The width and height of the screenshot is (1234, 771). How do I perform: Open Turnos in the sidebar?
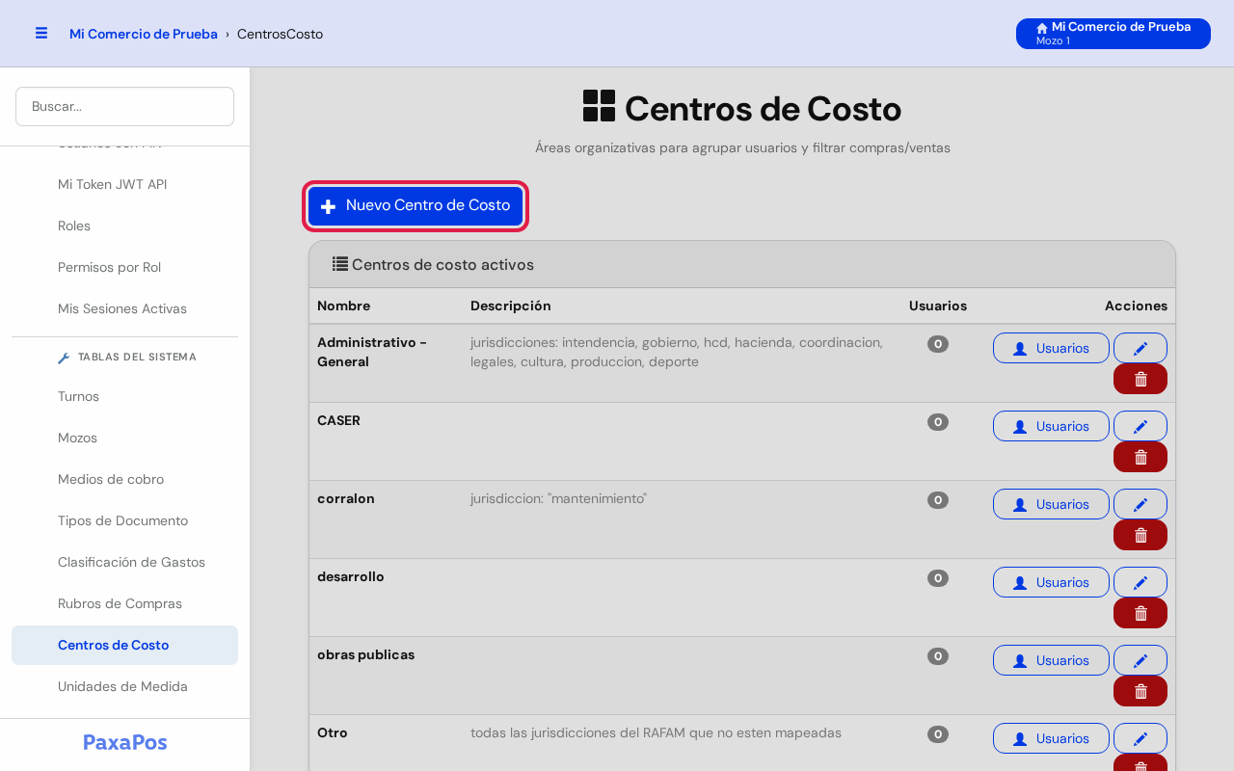coord(124,396)
